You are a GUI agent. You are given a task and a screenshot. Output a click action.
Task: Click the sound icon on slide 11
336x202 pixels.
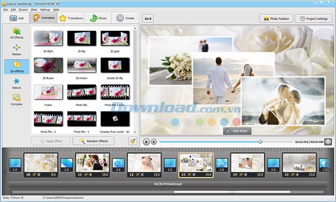[x=90, y=175]
